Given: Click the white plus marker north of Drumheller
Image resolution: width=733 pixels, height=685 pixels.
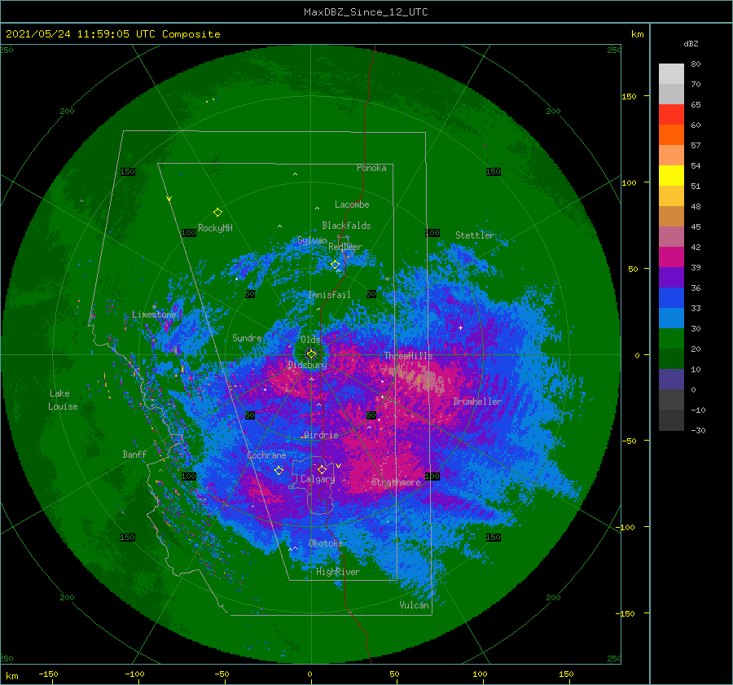Looking at the screenshot, I should coord(460,327).
